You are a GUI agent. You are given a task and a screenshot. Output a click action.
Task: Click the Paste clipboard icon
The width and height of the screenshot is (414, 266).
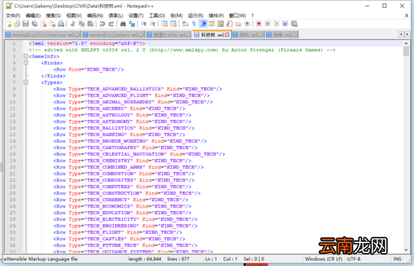coord(91,24)
